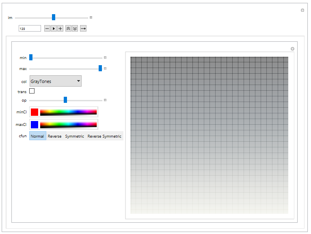Image resolution: width=311 pixels, height=234 pixels.
Task: Click the plus step-forward button for im
Action: tap(60, 28)
